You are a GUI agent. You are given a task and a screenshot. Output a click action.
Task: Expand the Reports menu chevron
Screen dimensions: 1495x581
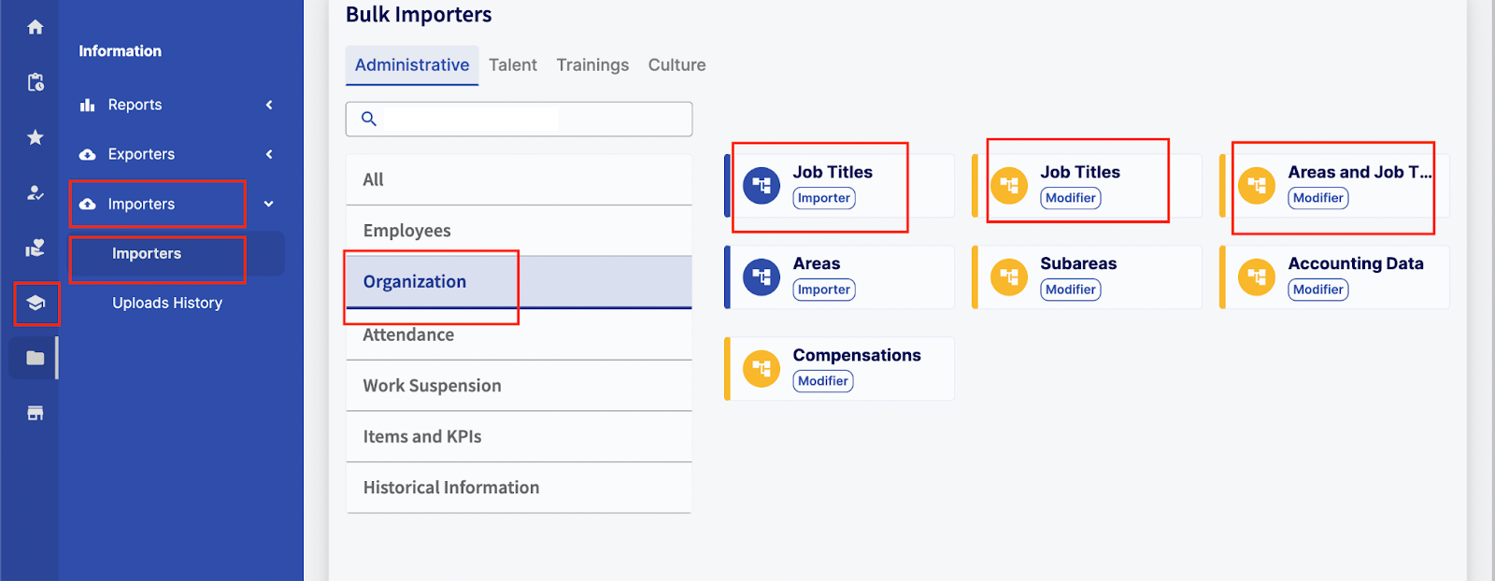269,105
